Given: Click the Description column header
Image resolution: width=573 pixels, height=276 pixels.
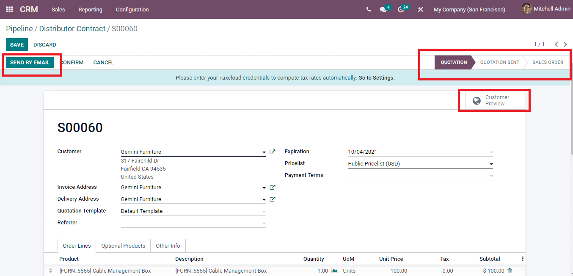Looking at the screenshot, I should point(189,259).
